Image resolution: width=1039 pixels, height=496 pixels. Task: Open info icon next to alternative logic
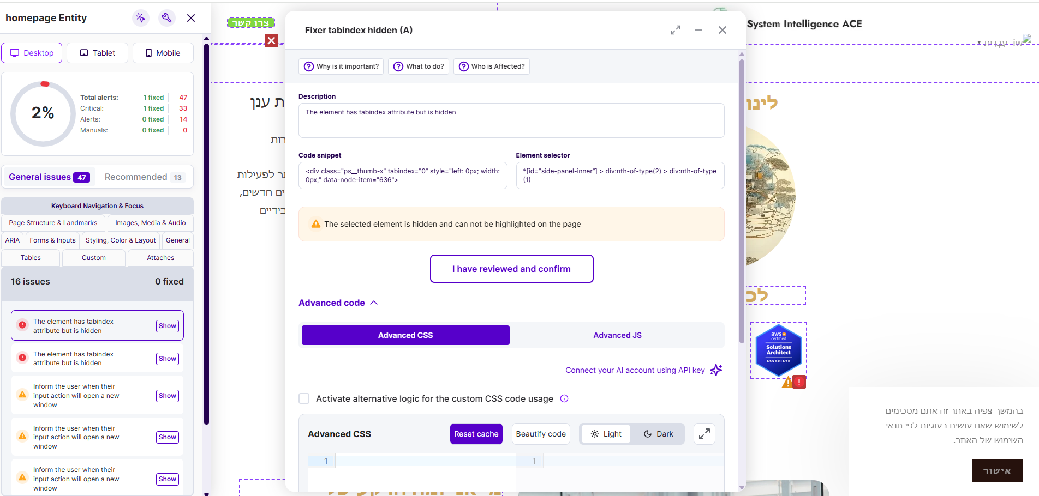pyautogui.click(x=564, y=398)
